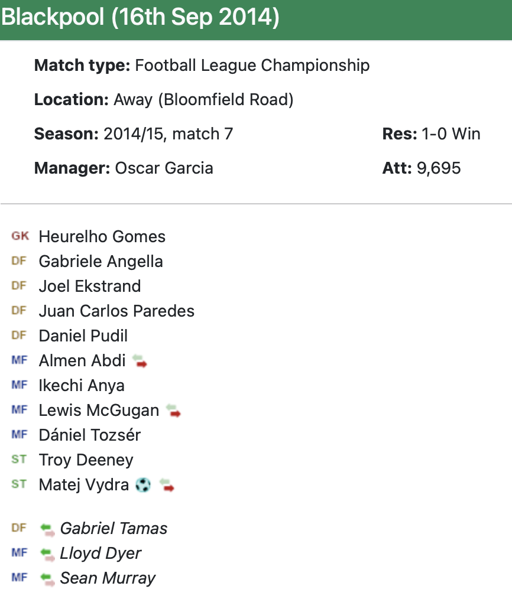Click substituted-on arrows icon before Lloyd Dyer
Screen dimensions: 512x599
pos(47,554)
